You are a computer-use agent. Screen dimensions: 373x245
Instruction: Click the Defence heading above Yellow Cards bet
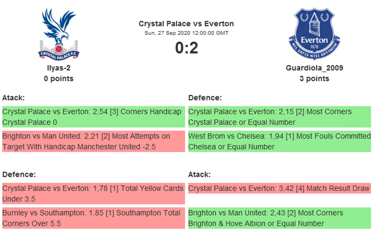pos(19,174)
